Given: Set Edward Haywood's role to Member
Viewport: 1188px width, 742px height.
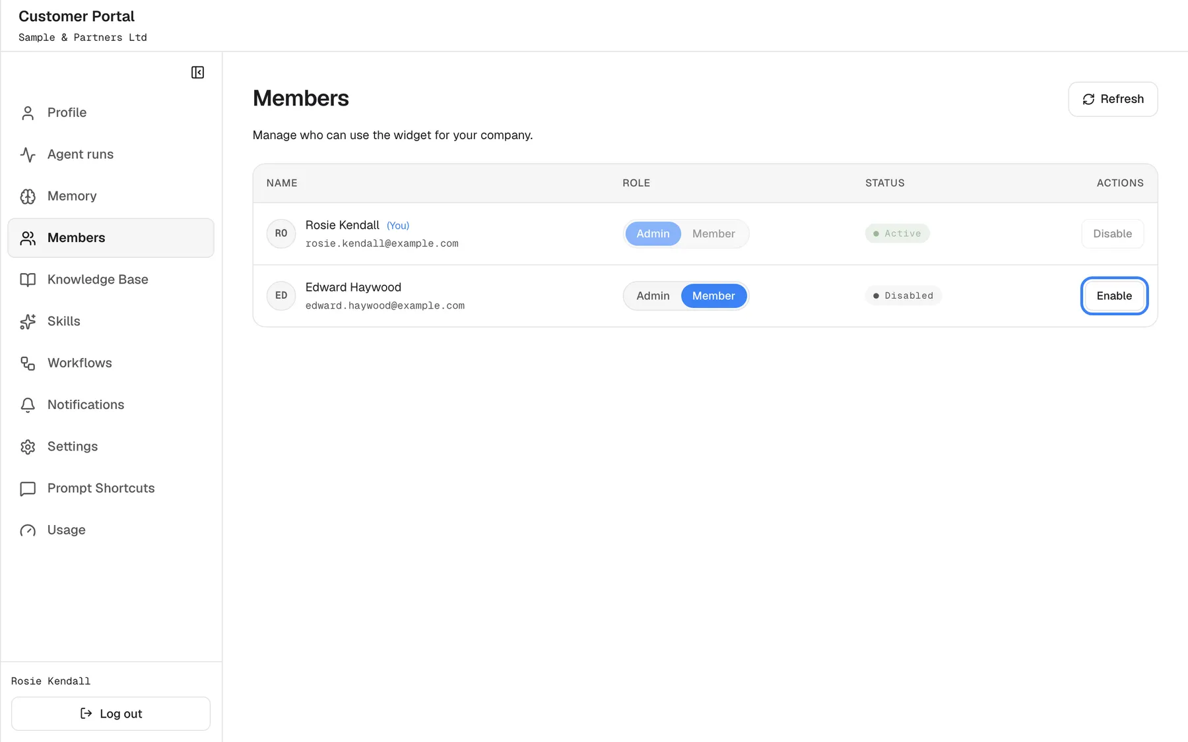Looking at the screenshot, I should point(713,295).
